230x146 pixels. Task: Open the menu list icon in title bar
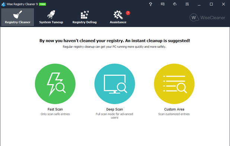pyautogui.click(x=187, y=4)
